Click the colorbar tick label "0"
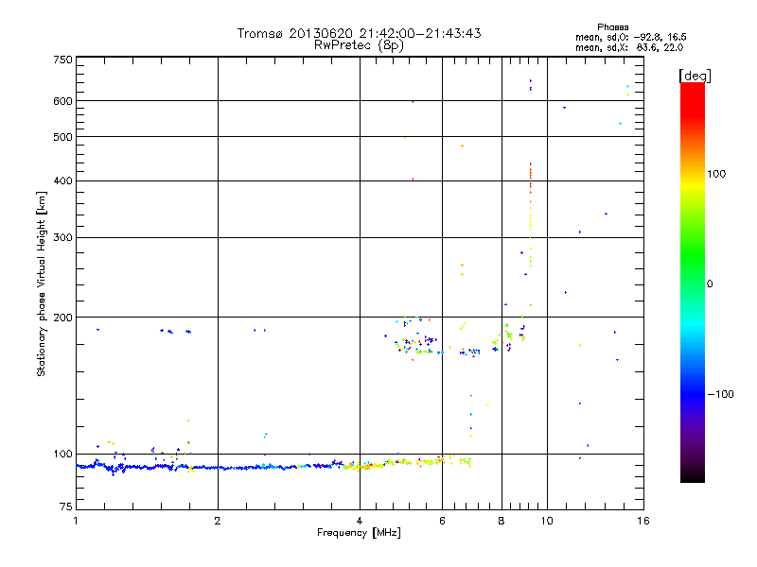757x567 pixels. 710,284
